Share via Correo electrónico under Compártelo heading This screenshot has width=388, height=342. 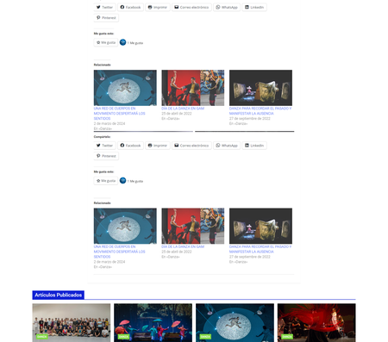tap(191, 146)
